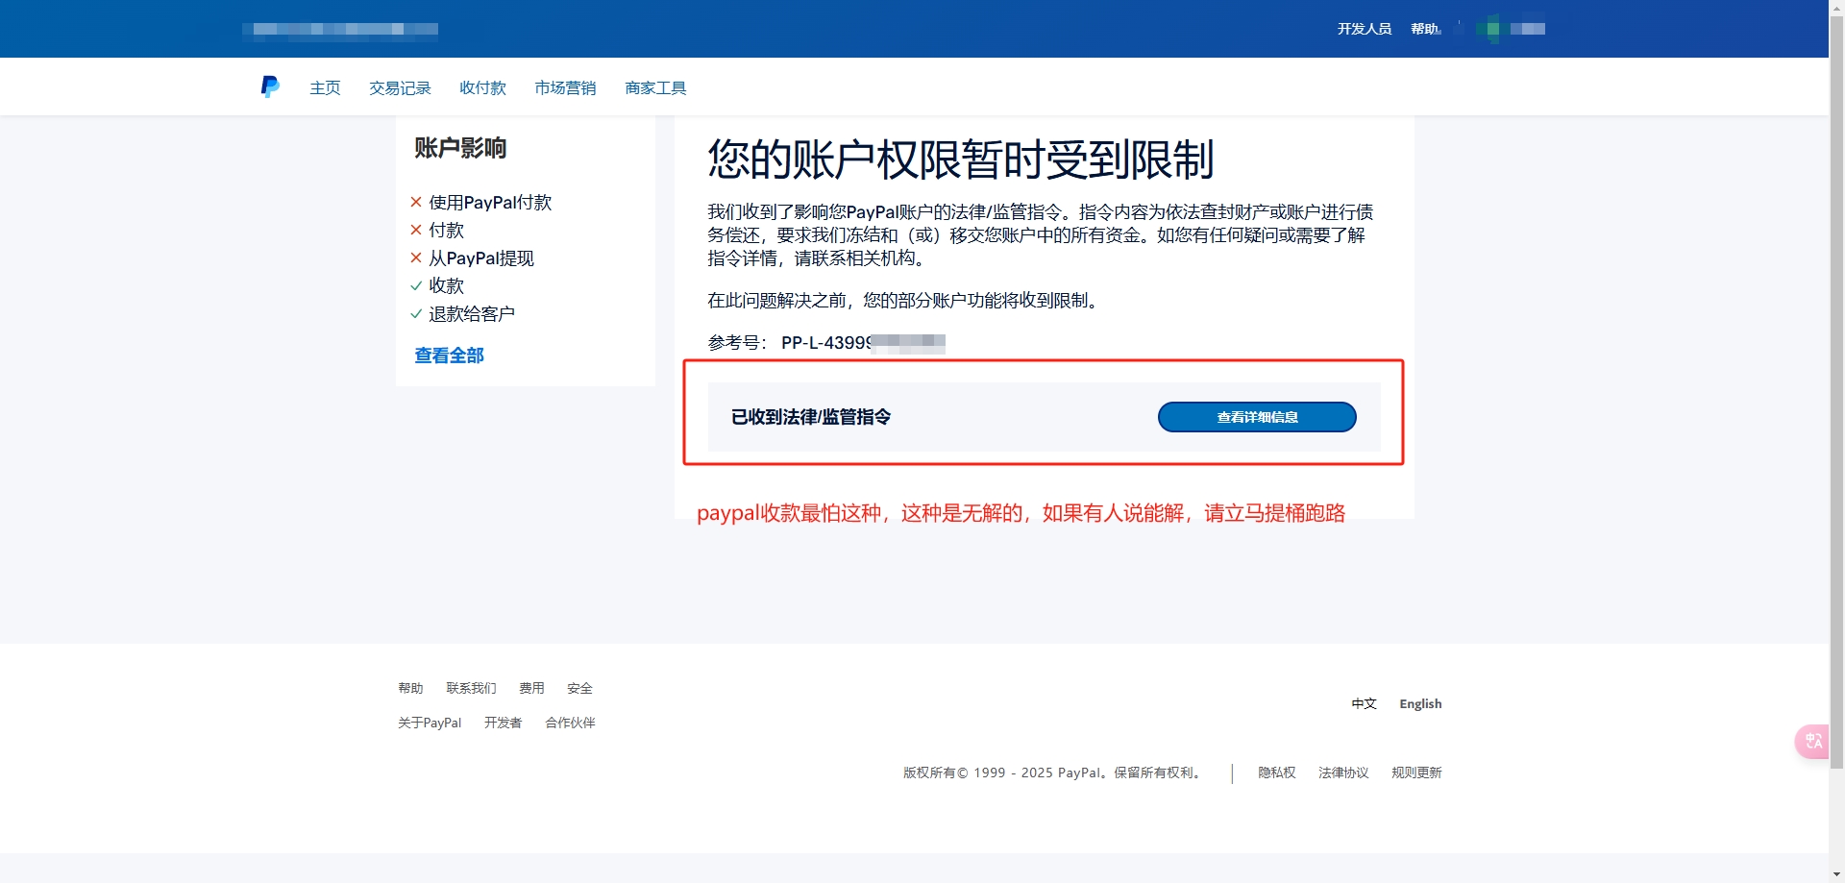The width and height of the screenshot is (1845, 883).
Task: Click footer 费用 link
Action: 531,688
